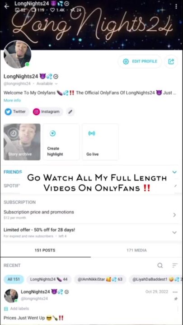Click the share profile icon
Viewport: 183px width, 325px height.
click(x=171, y=61)
